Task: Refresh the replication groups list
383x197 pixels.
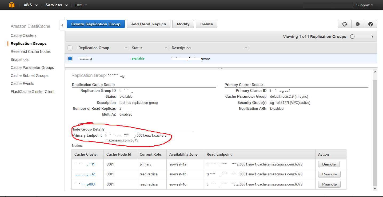Action: coord(345,24)
